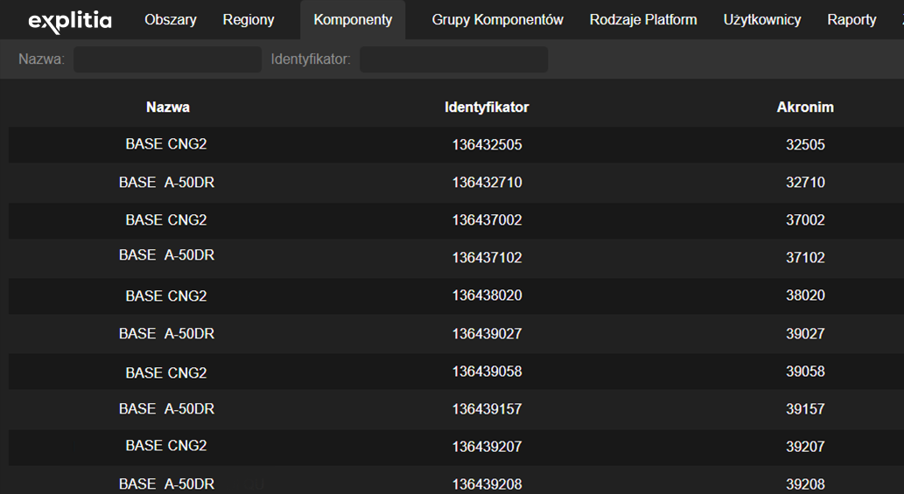The width and height of the screenshot is (904, 494).
Task: Focus the Identyfikator filter field
Action: coord(453,59)
